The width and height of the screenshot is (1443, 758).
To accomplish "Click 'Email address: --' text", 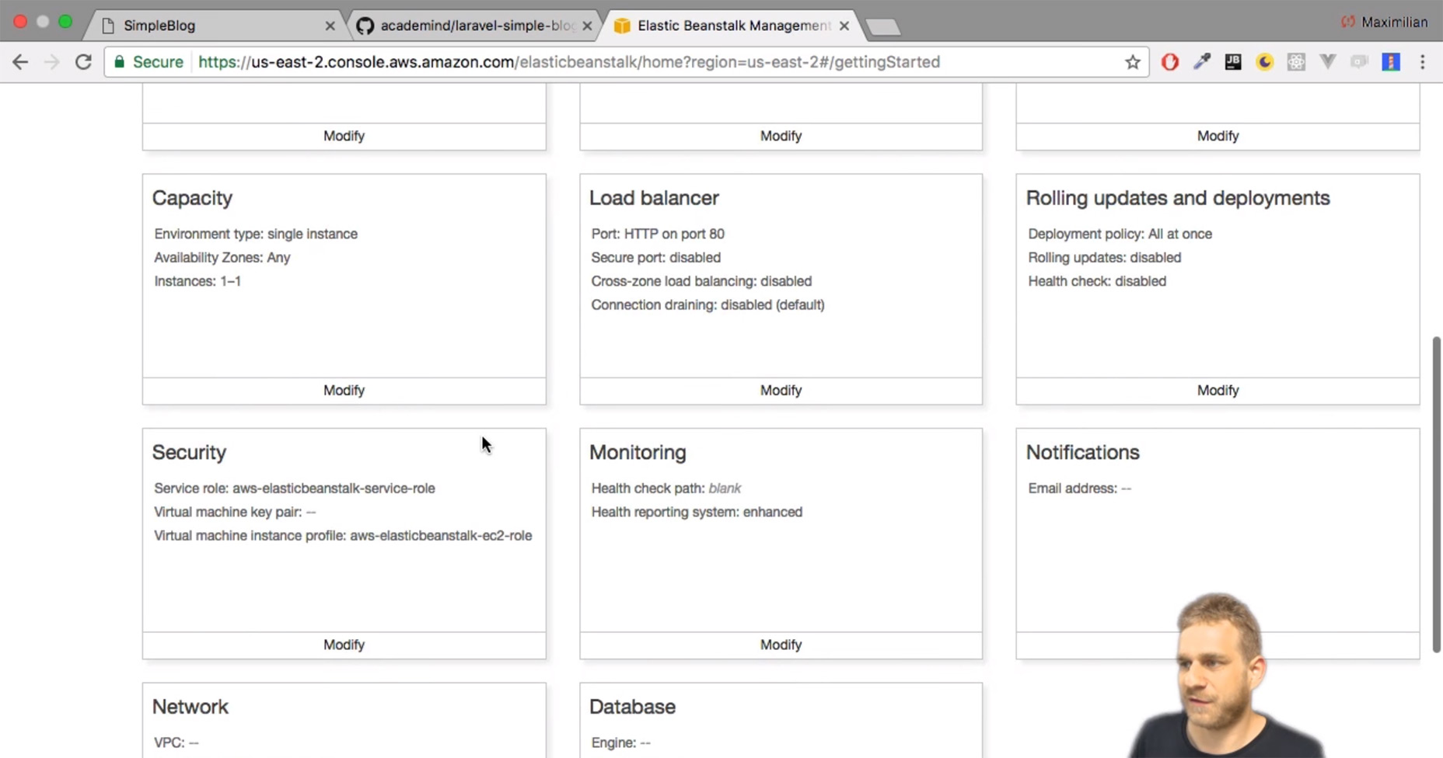I will [x=1079, y=489].
